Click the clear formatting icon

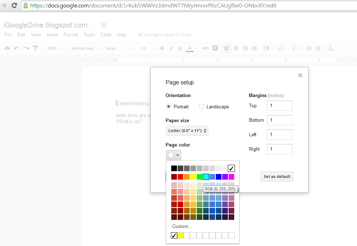click(330, 48)
